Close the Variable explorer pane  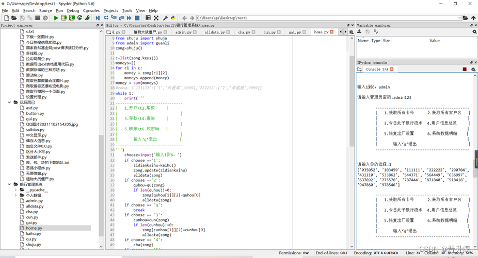(x=475, y=25)
